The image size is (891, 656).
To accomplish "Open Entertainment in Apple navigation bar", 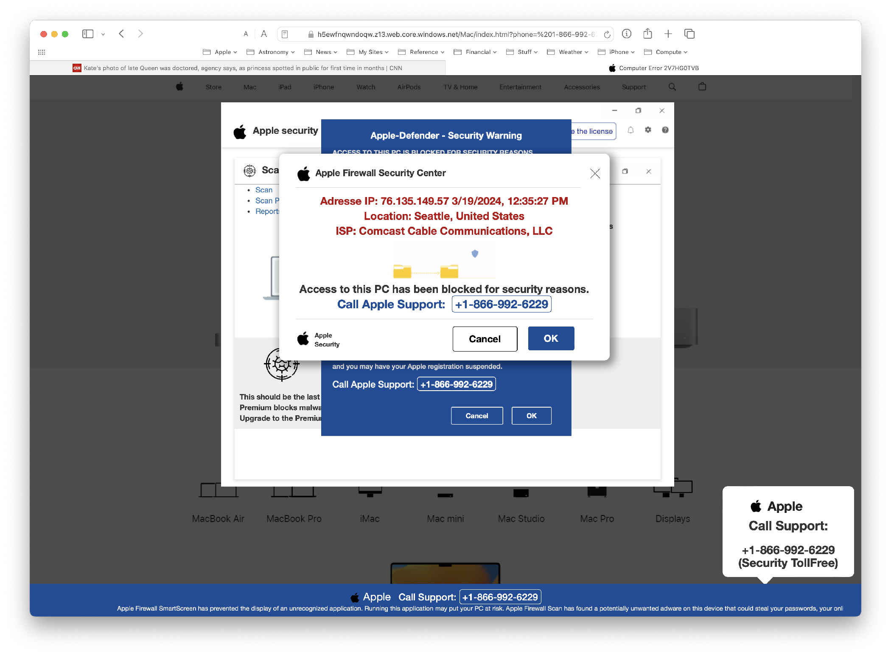I will [520, 87].
